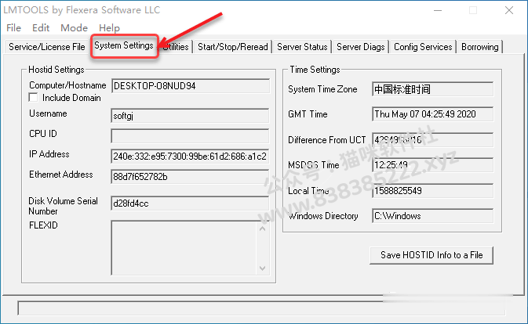Switch to the Service/License File tab
528x324 pixels.
47,47
